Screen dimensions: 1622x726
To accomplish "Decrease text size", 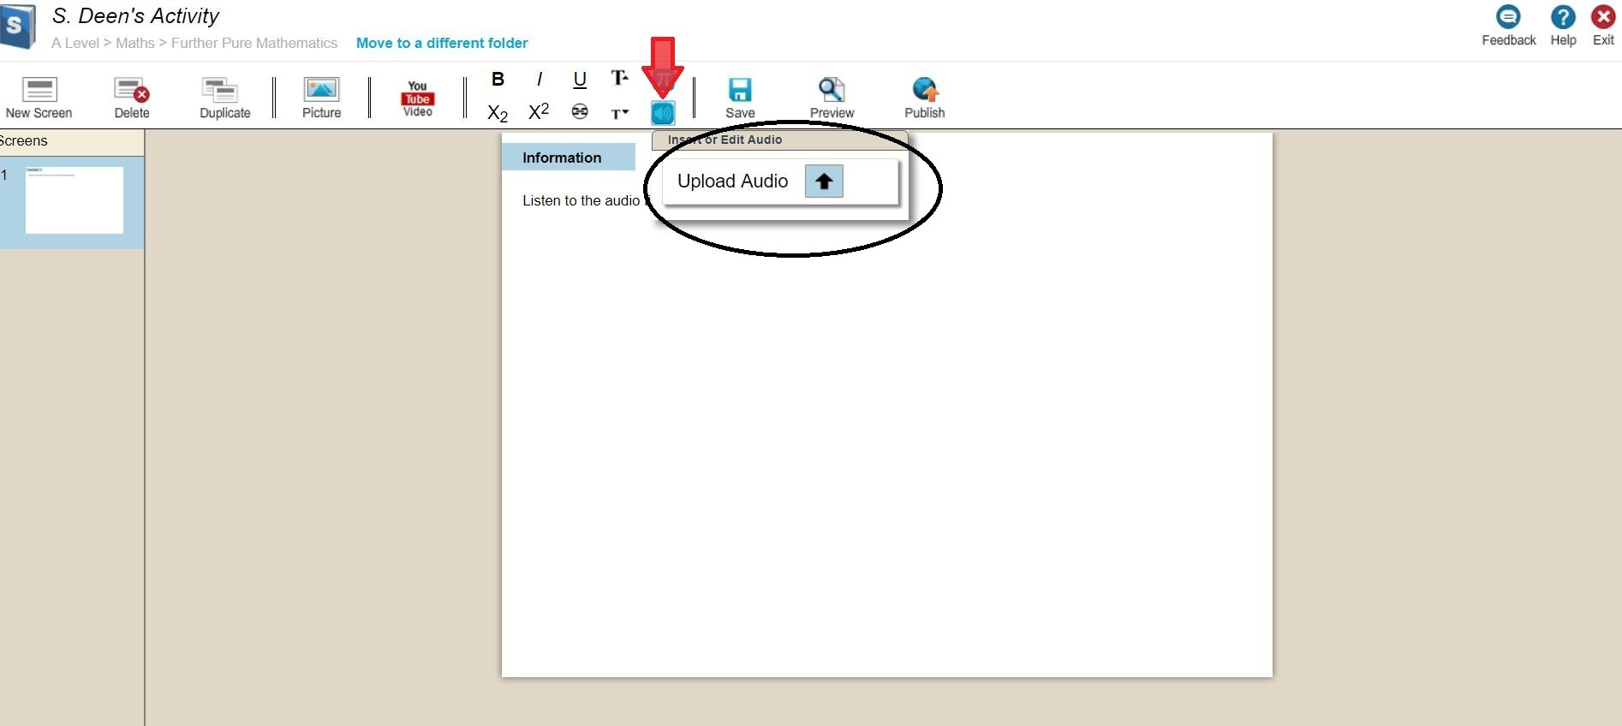I will point(619,113).
